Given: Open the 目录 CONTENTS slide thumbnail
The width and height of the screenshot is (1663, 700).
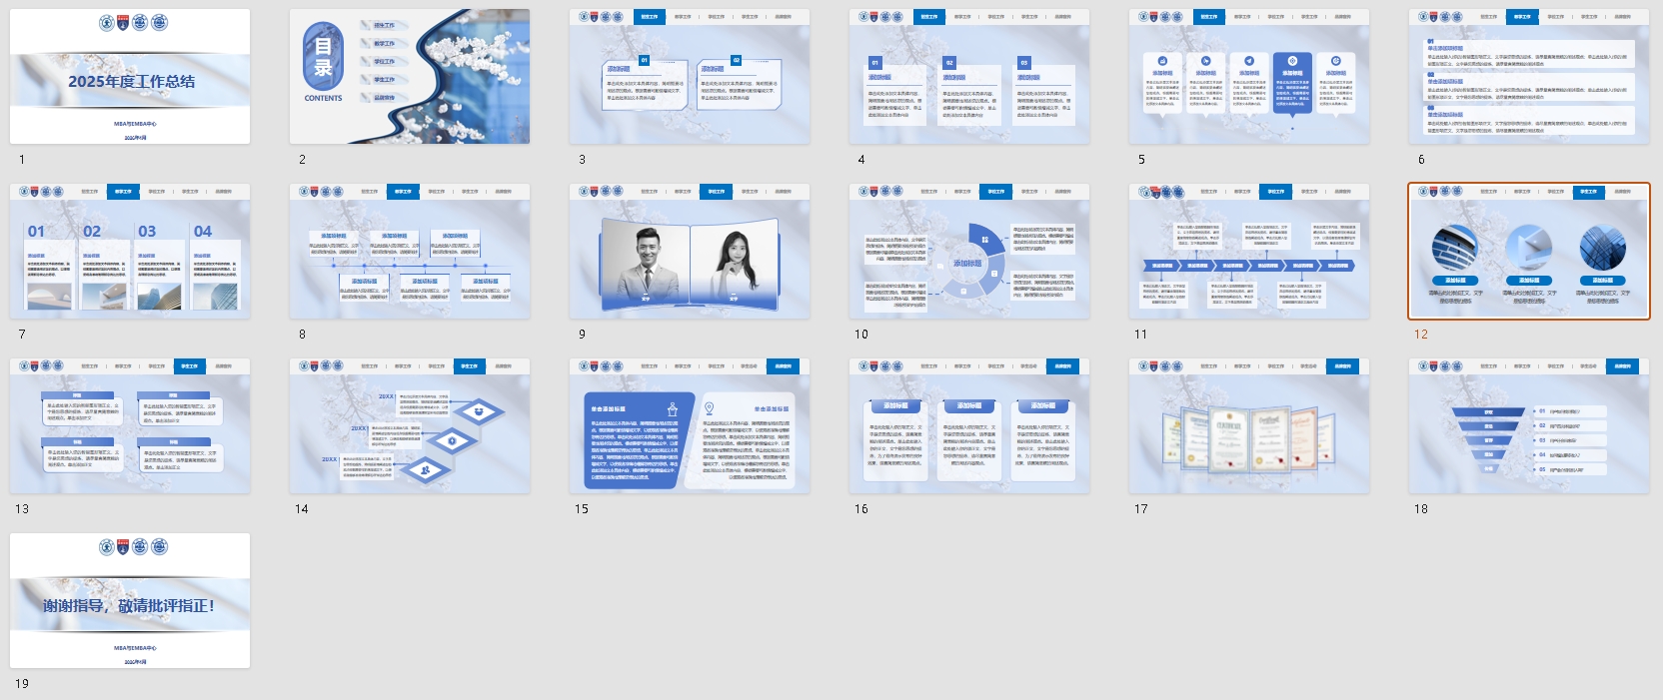Looking at the screenshot, I should tap(410, 77).
